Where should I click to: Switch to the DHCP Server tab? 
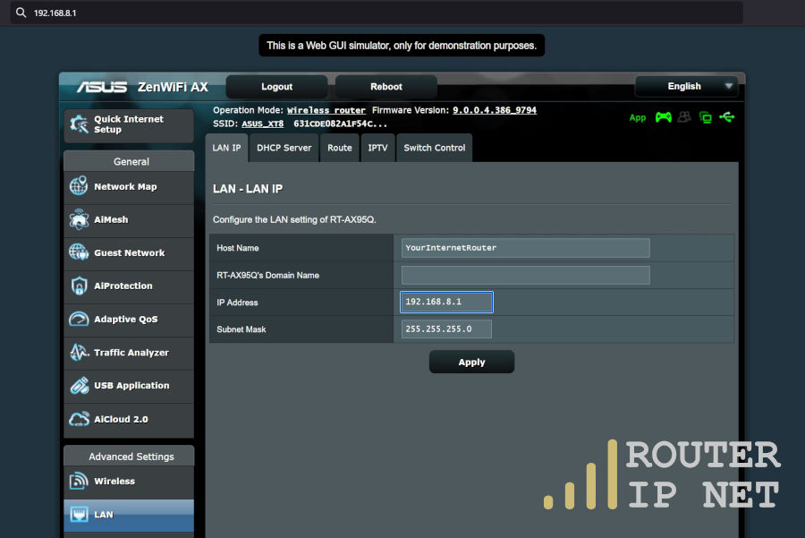(284, 148)
